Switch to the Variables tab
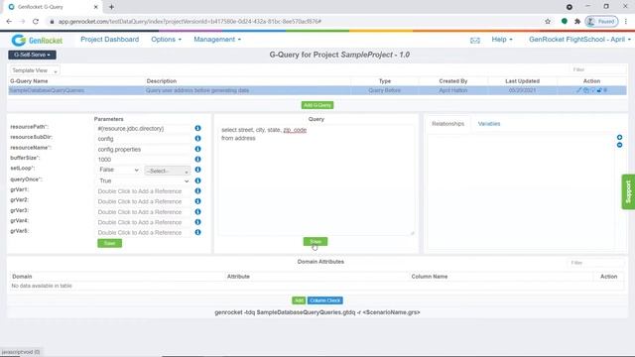Viewport: 635px width, 357px height. [x=489, y=124]
